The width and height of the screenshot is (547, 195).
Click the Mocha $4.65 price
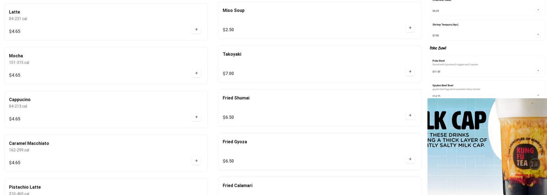tap(15, 75)
